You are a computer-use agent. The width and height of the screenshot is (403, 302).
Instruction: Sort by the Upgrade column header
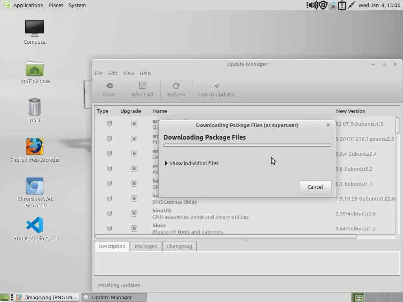click(131, 111)
